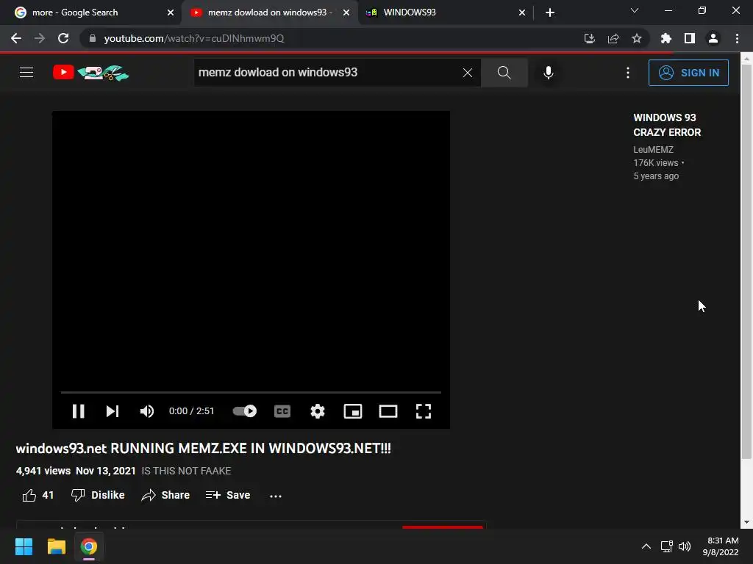Like the video with thumbs up
The height and width of the screenshot is (564, 753).
pyautogui.click(x=38, y=495)
